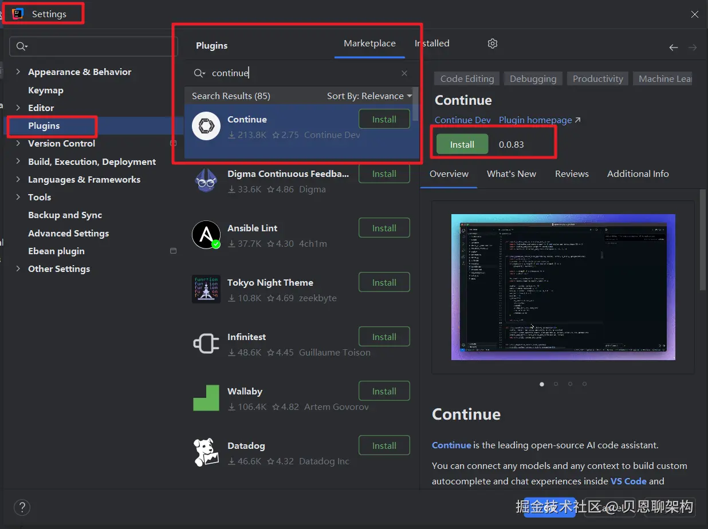
Task: Expand Languages & Frameworks node
Action: pos(18,180)
